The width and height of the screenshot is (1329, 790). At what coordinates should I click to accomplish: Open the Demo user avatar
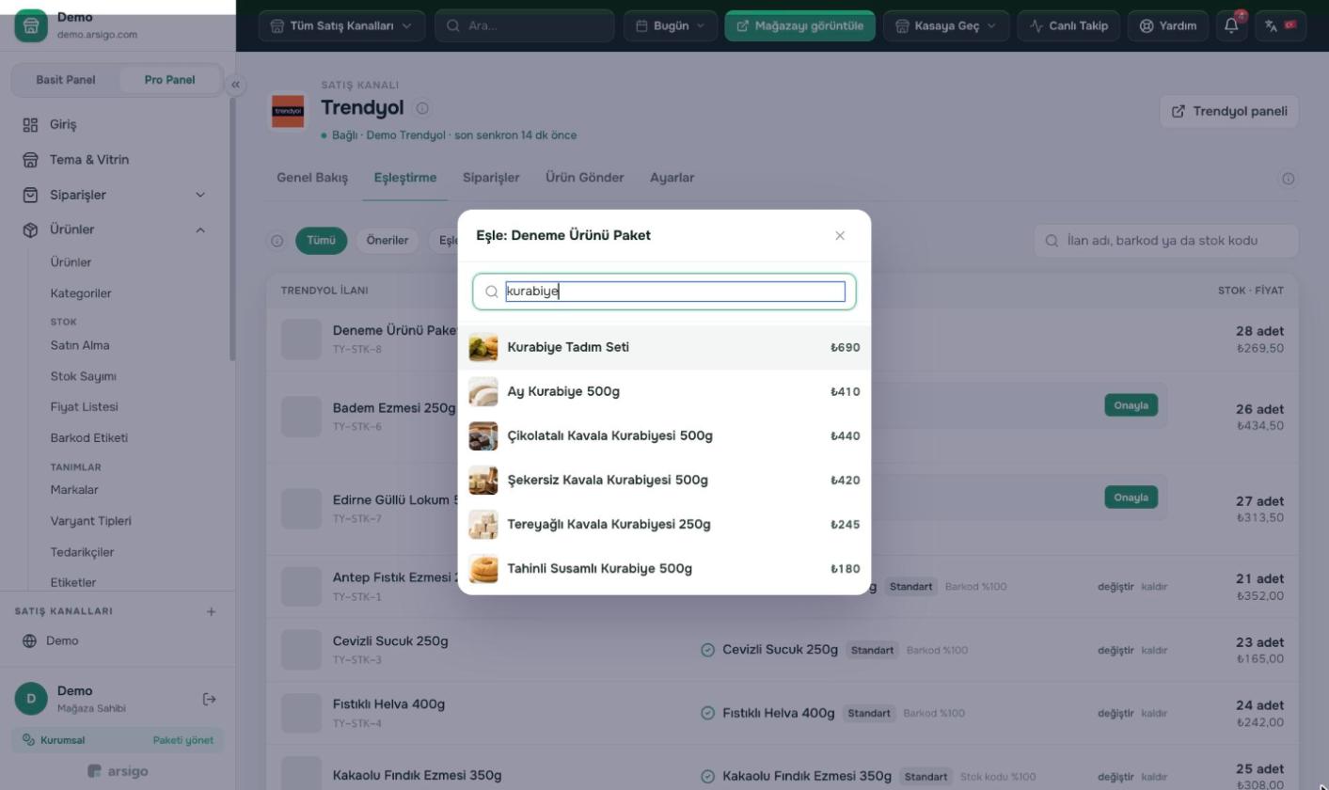(x=31, y=699)
